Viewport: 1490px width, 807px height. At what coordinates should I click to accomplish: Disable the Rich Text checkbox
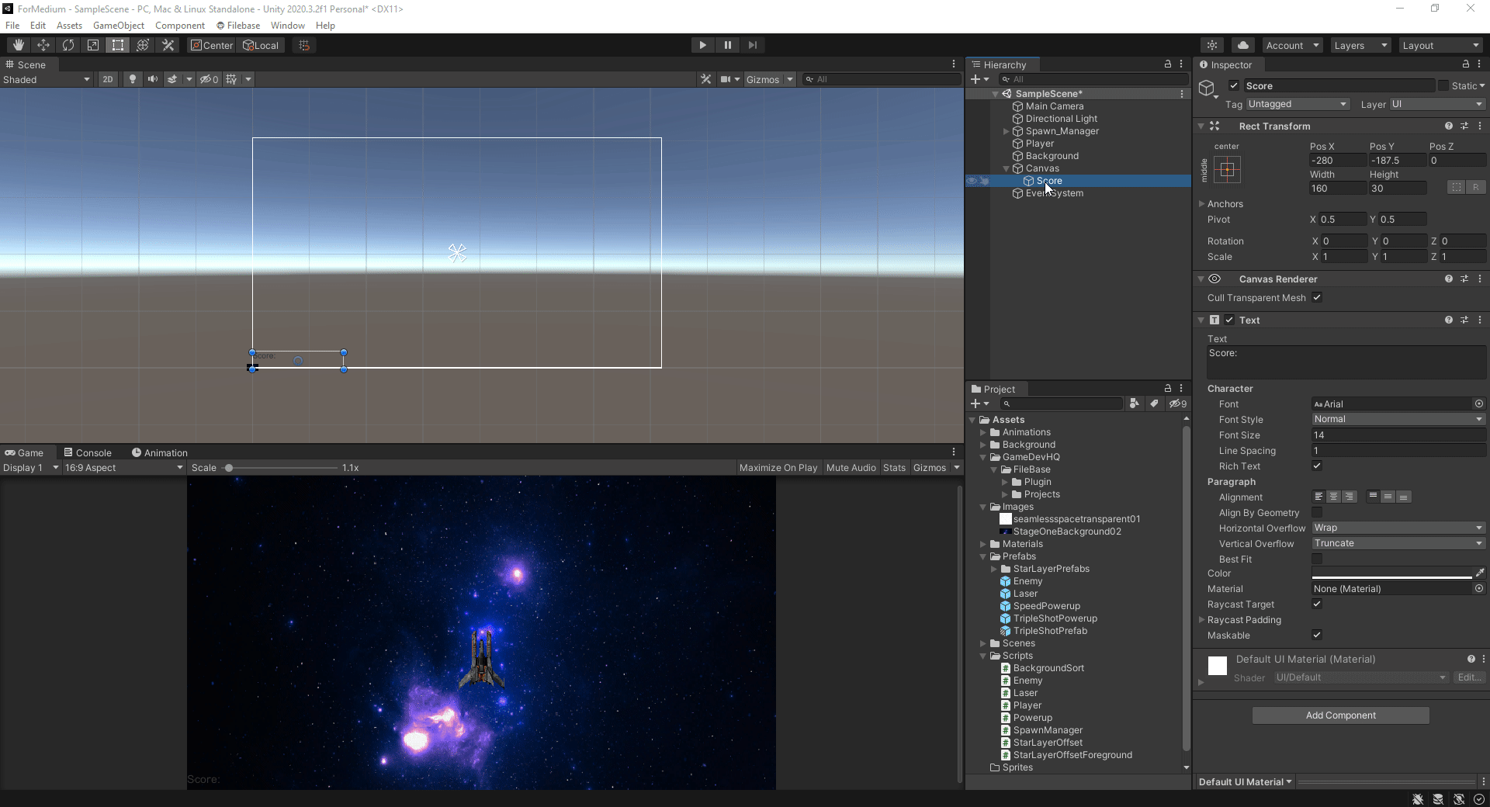tap(1317, 466)
